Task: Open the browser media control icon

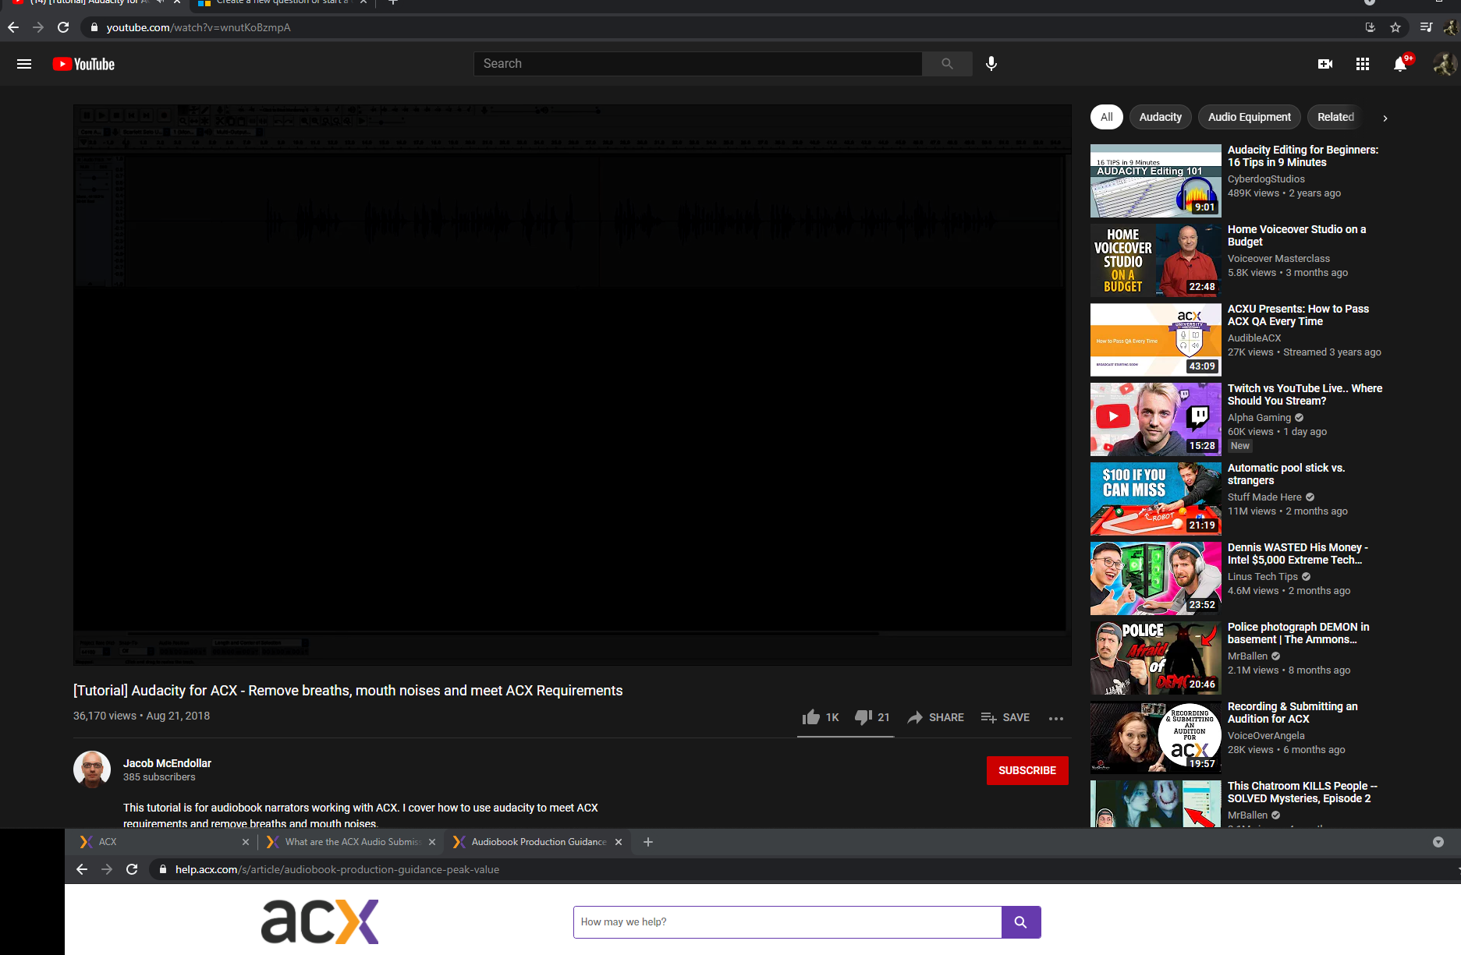Action: [1426, 27]
